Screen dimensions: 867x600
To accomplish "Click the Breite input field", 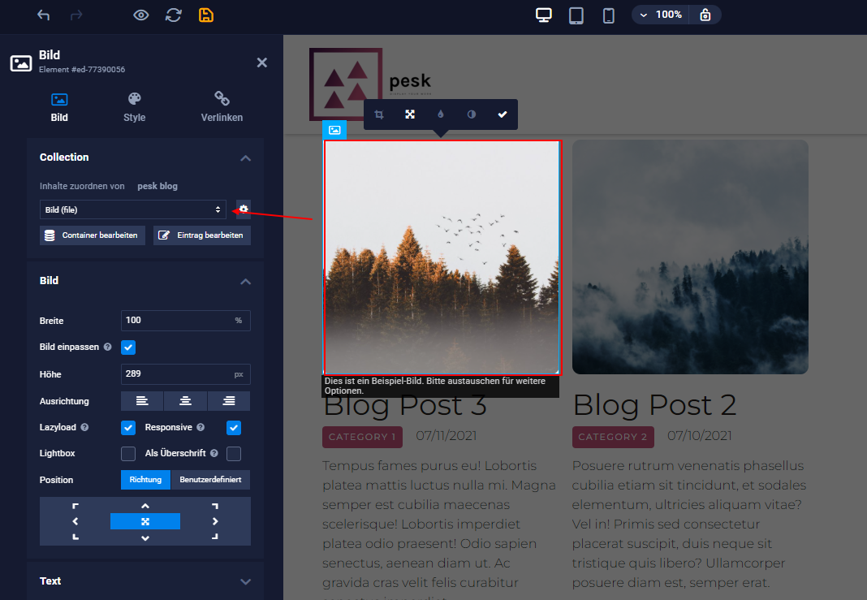I will (176, 321).
